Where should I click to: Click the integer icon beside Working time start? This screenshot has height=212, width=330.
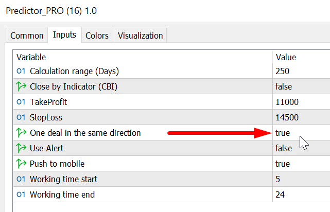pyautogui.click(x=21, y=179)
